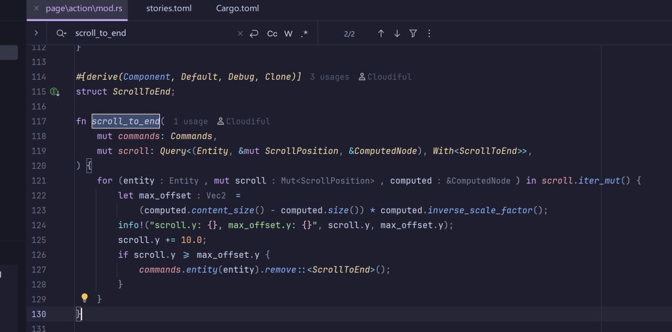Close the page\action\mod.rs tab
The height and width of the screenshot is (332, 672).
(x=37, y=8)
